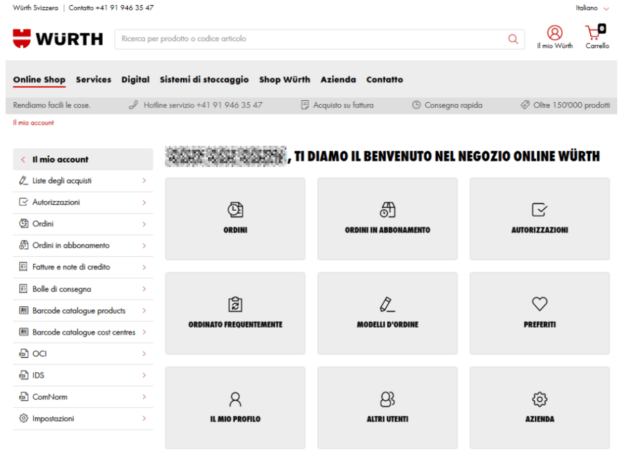Click the sidebar Autorizzazioni checkbox icon
This screenshot has height=460, width=623.
[x=23, y=202]
